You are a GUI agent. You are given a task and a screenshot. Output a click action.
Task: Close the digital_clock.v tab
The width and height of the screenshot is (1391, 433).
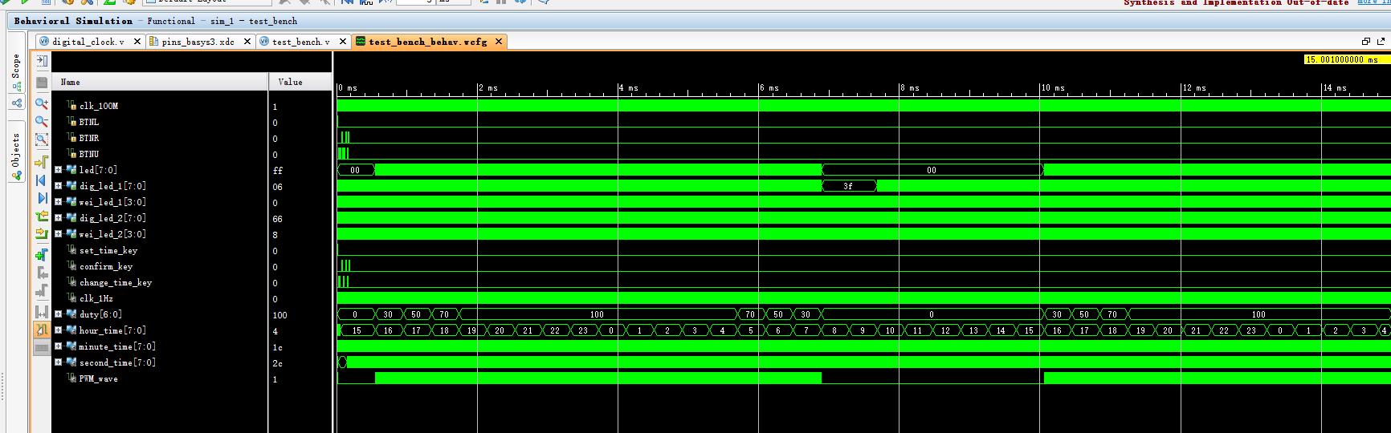pos(137,42)
